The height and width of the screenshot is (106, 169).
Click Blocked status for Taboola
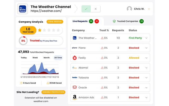(x=134, y=78)
